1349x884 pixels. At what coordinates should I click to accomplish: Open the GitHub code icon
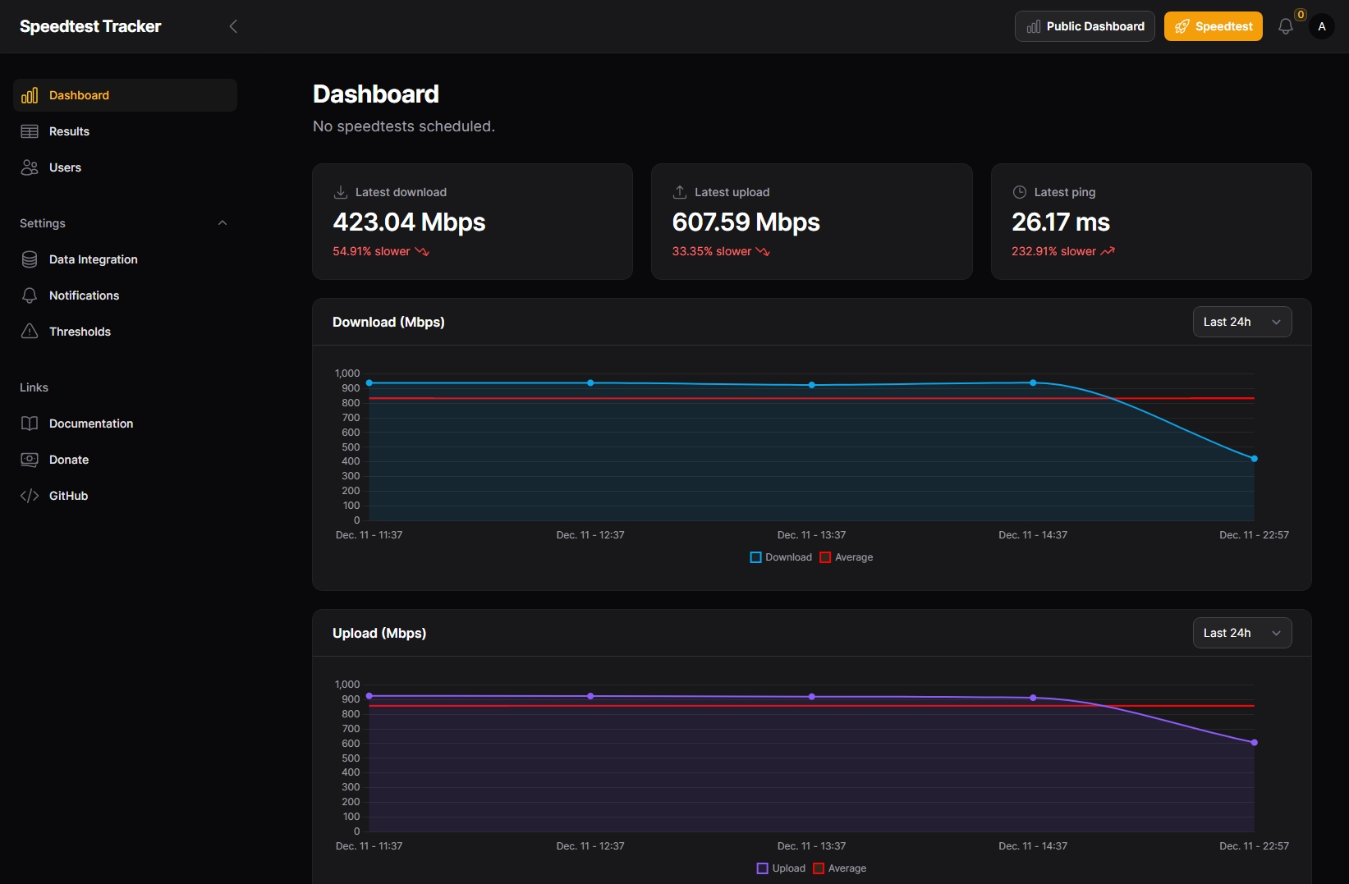pyautogui.click(x=30, y=496)
